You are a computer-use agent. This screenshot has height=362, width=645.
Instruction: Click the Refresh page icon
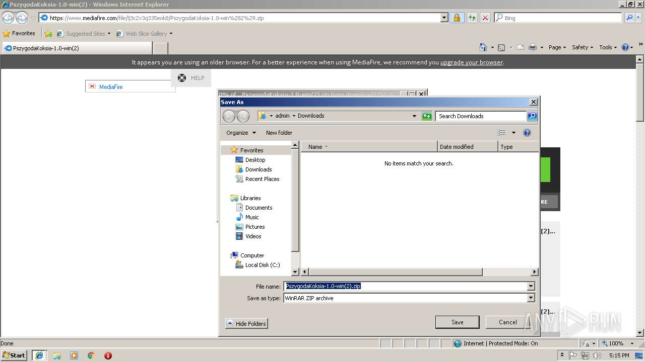pos(472,18)
